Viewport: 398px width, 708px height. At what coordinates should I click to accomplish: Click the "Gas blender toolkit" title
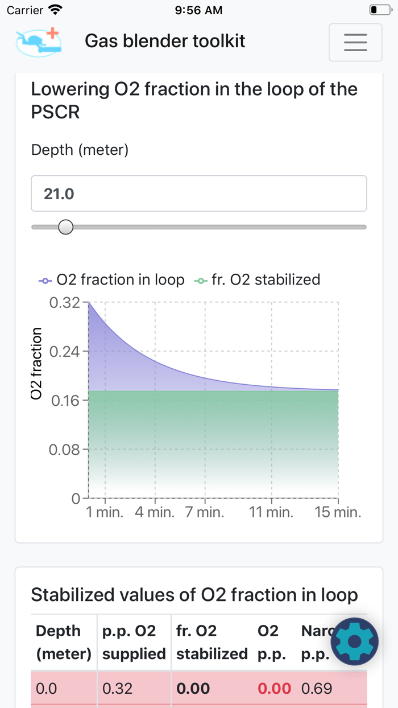pyautogui.click(x=165, y=41)
